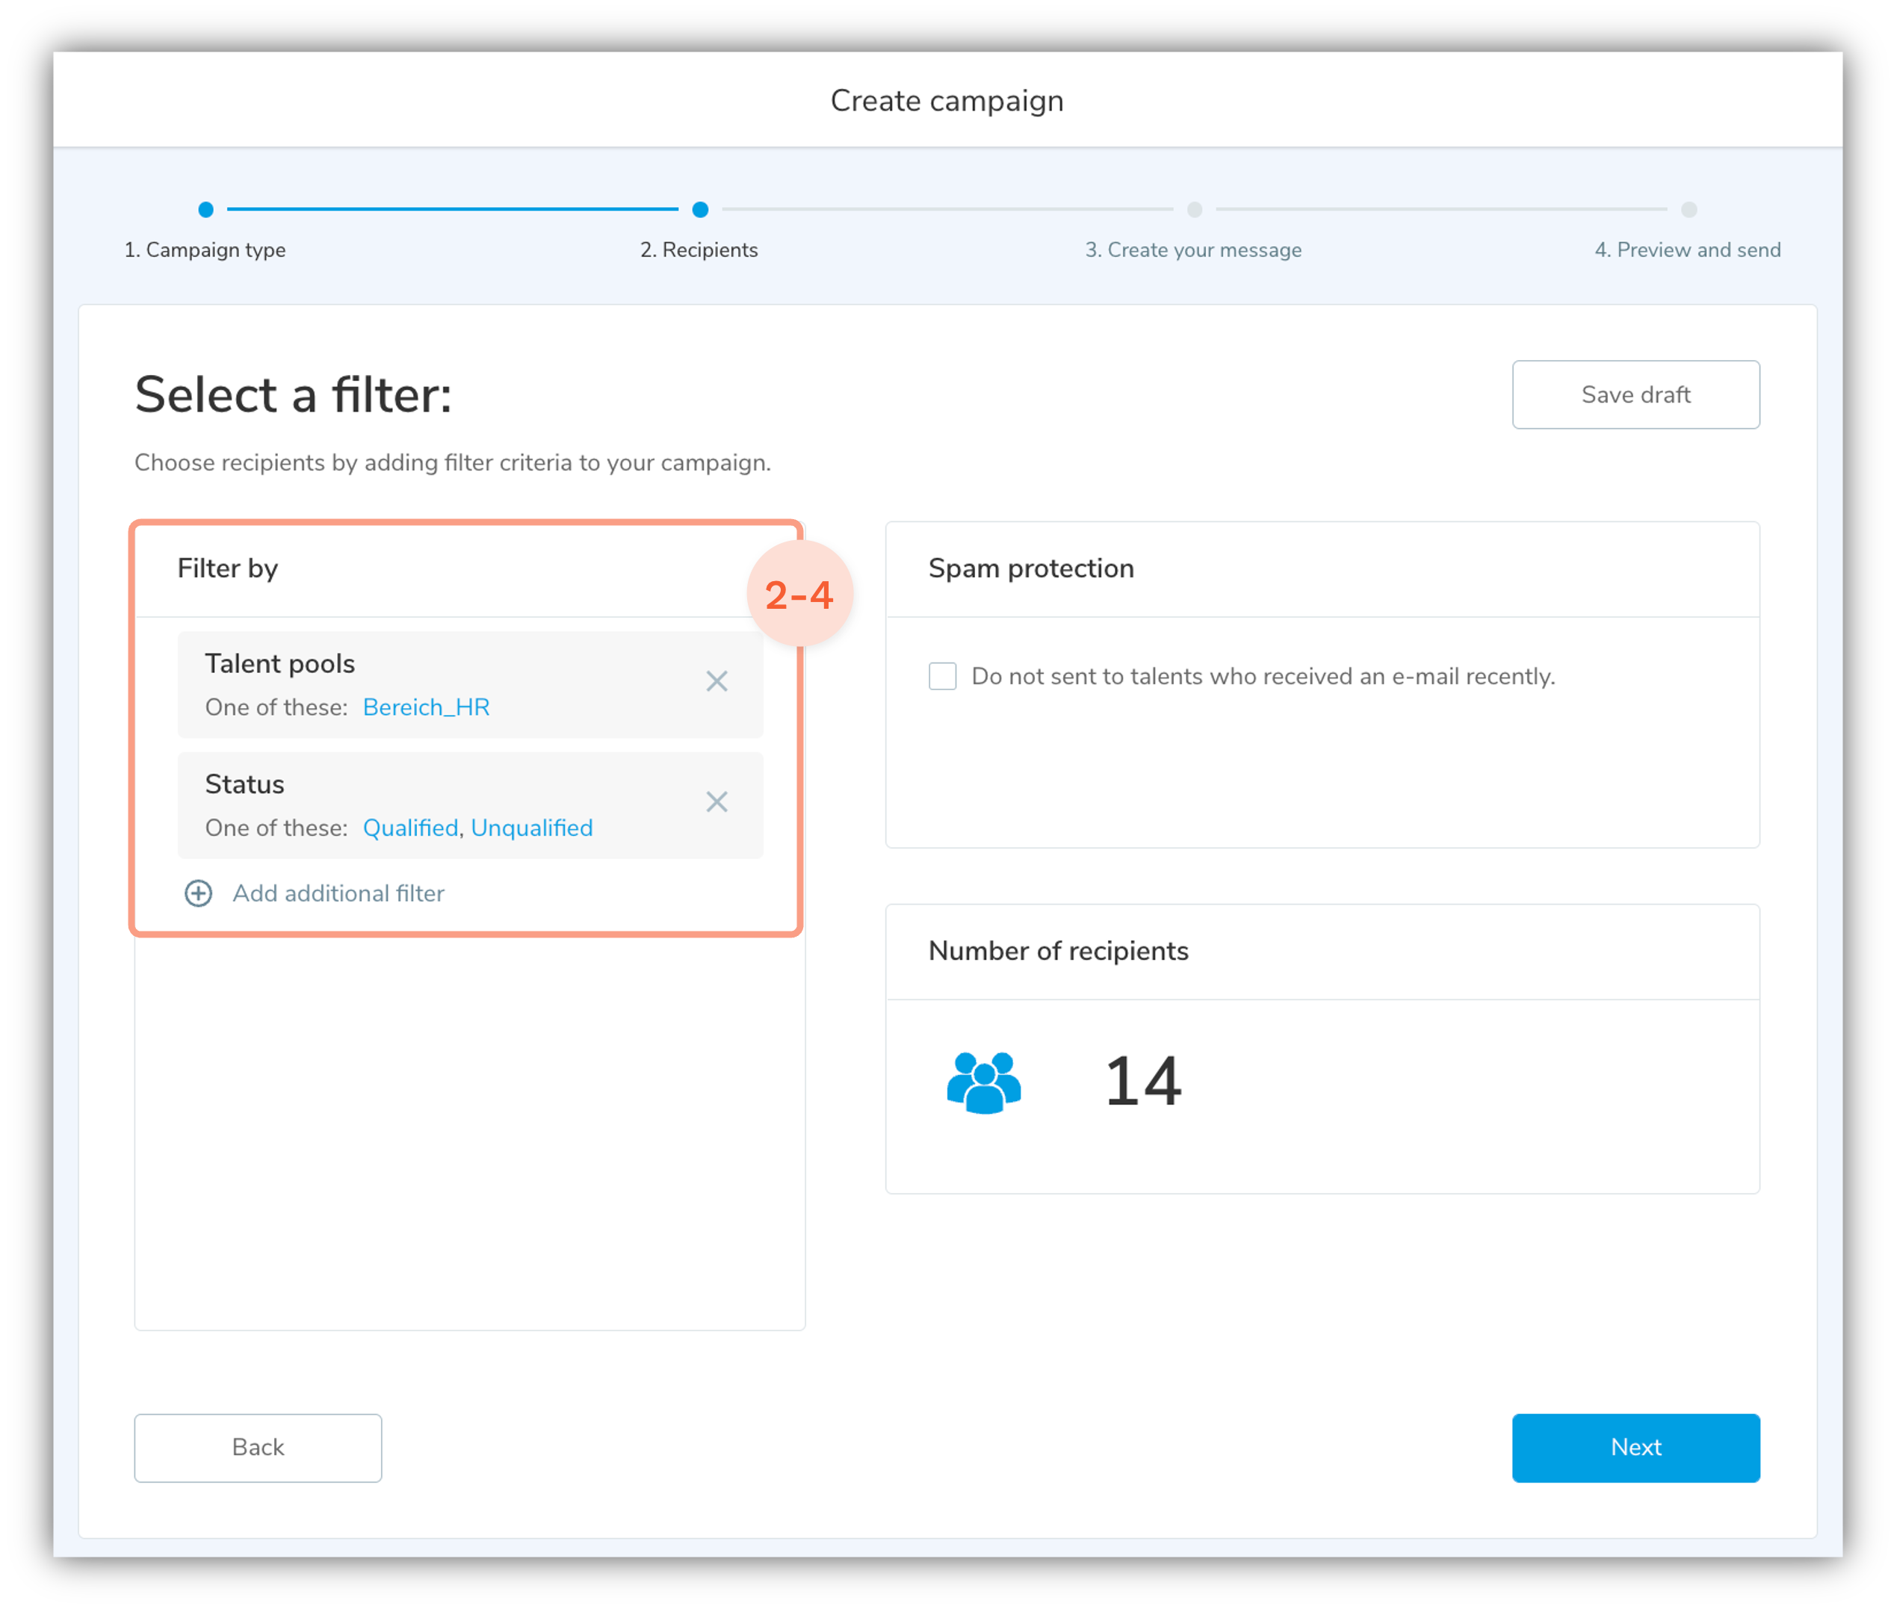Click the Recipients step dot
This screenshot has width=1897, height=1609.
(x=700, y=210)
